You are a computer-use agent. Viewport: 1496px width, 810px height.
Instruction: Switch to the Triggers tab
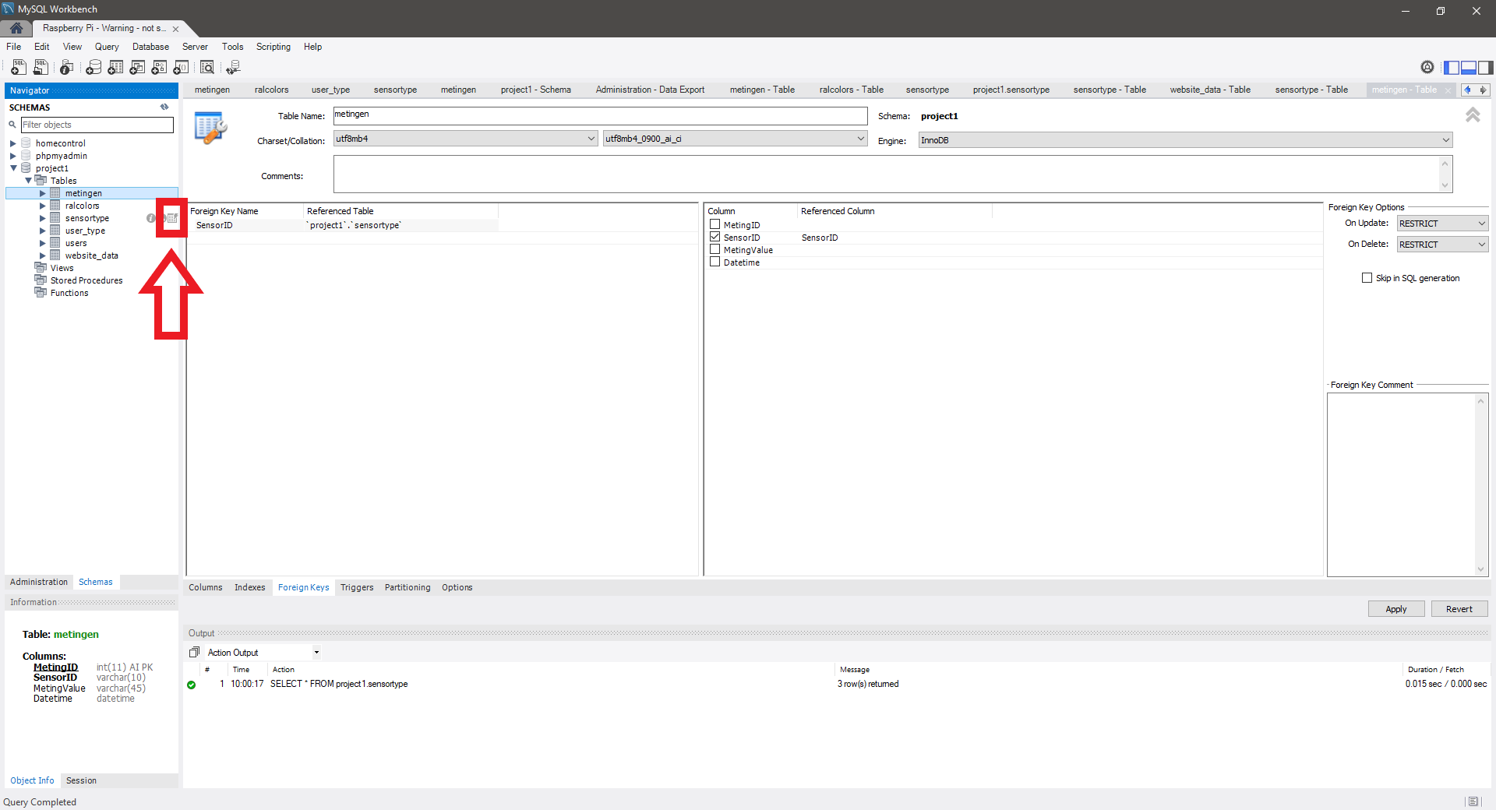[357, 588]
